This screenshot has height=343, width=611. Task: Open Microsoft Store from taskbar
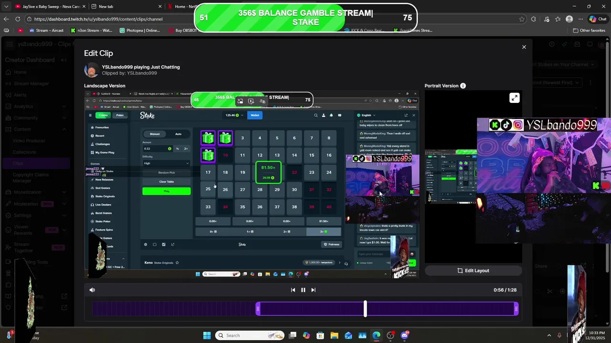[320, 335]
